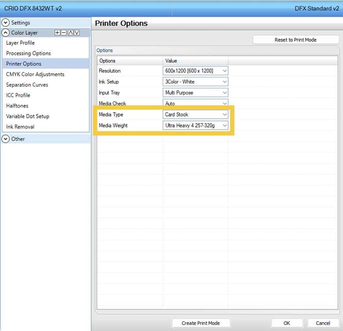Image resolution: width=343 pixels, height=331 pixels.
Task: Click the minus icon to remove the layer
Action: coord(63,33)
